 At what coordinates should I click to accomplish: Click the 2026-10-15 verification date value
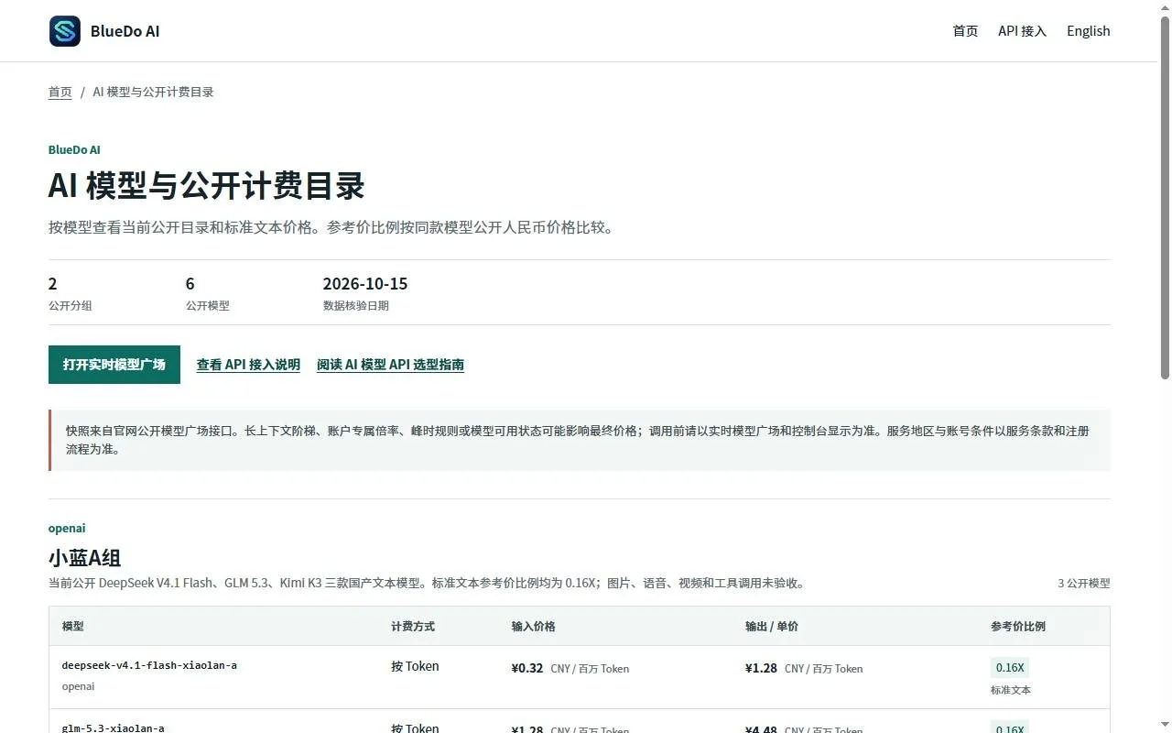[x=365, y=284]
